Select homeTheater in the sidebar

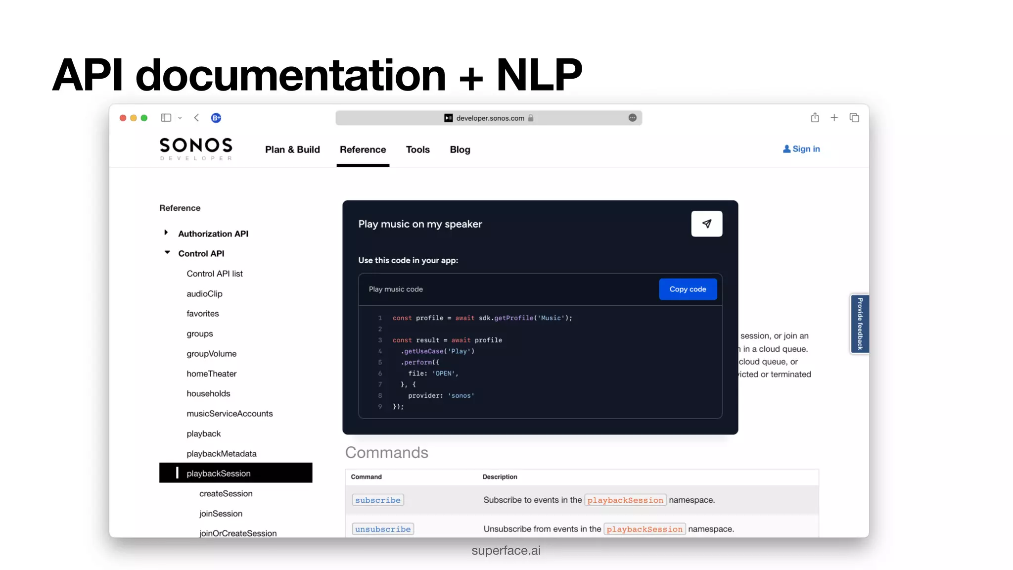tap(211, 374)
